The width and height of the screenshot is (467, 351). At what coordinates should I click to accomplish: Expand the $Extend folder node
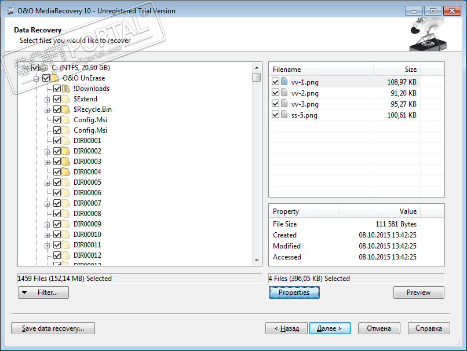pyautogui.click(x=47, y=100)
